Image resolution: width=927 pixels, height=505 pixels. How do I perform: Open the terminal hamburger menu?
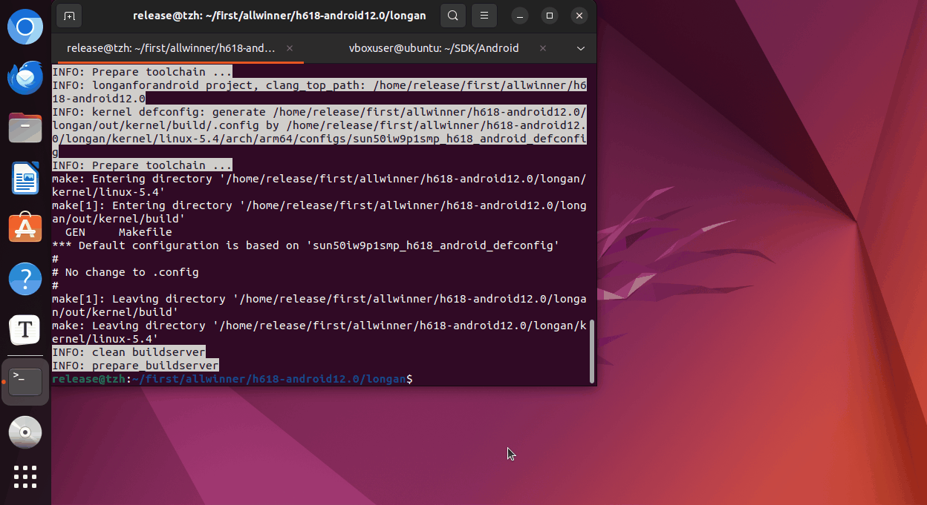pos(484,16)
